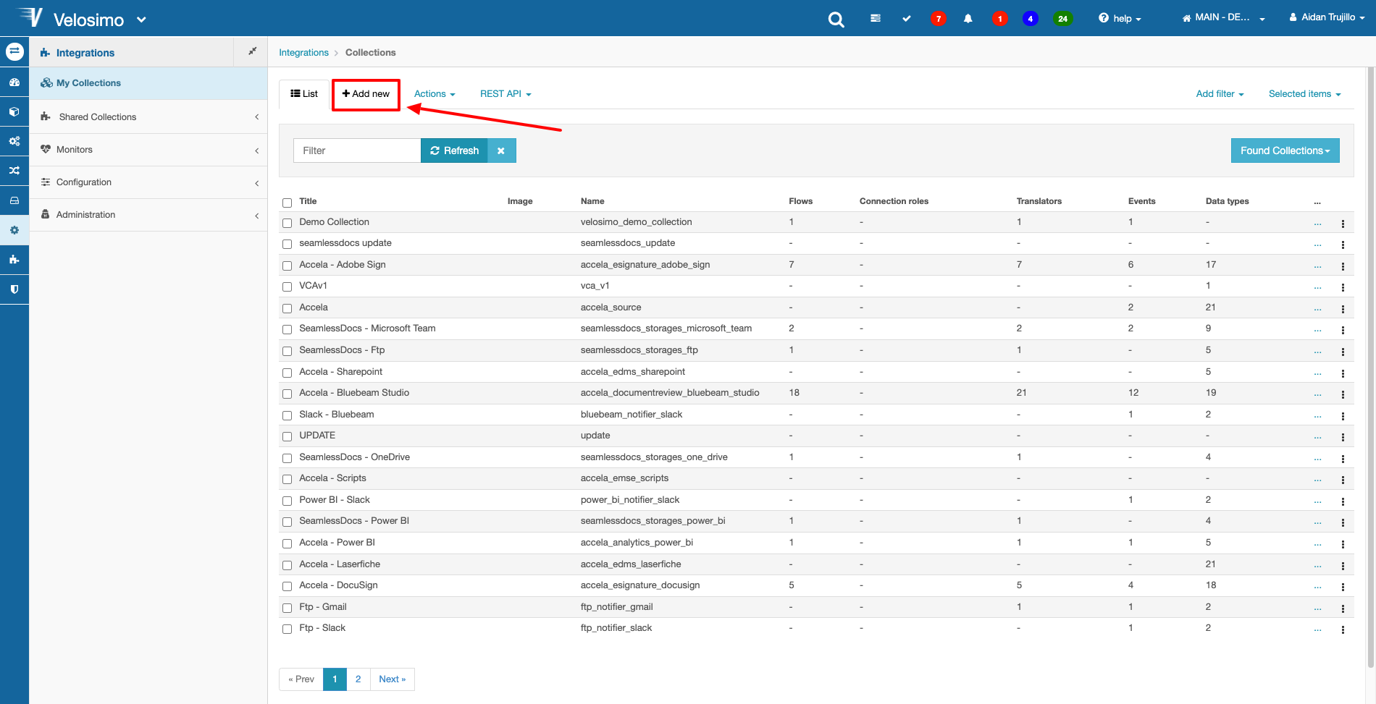
Task: Click the Refresh button
Action: [x=454, y=150]
